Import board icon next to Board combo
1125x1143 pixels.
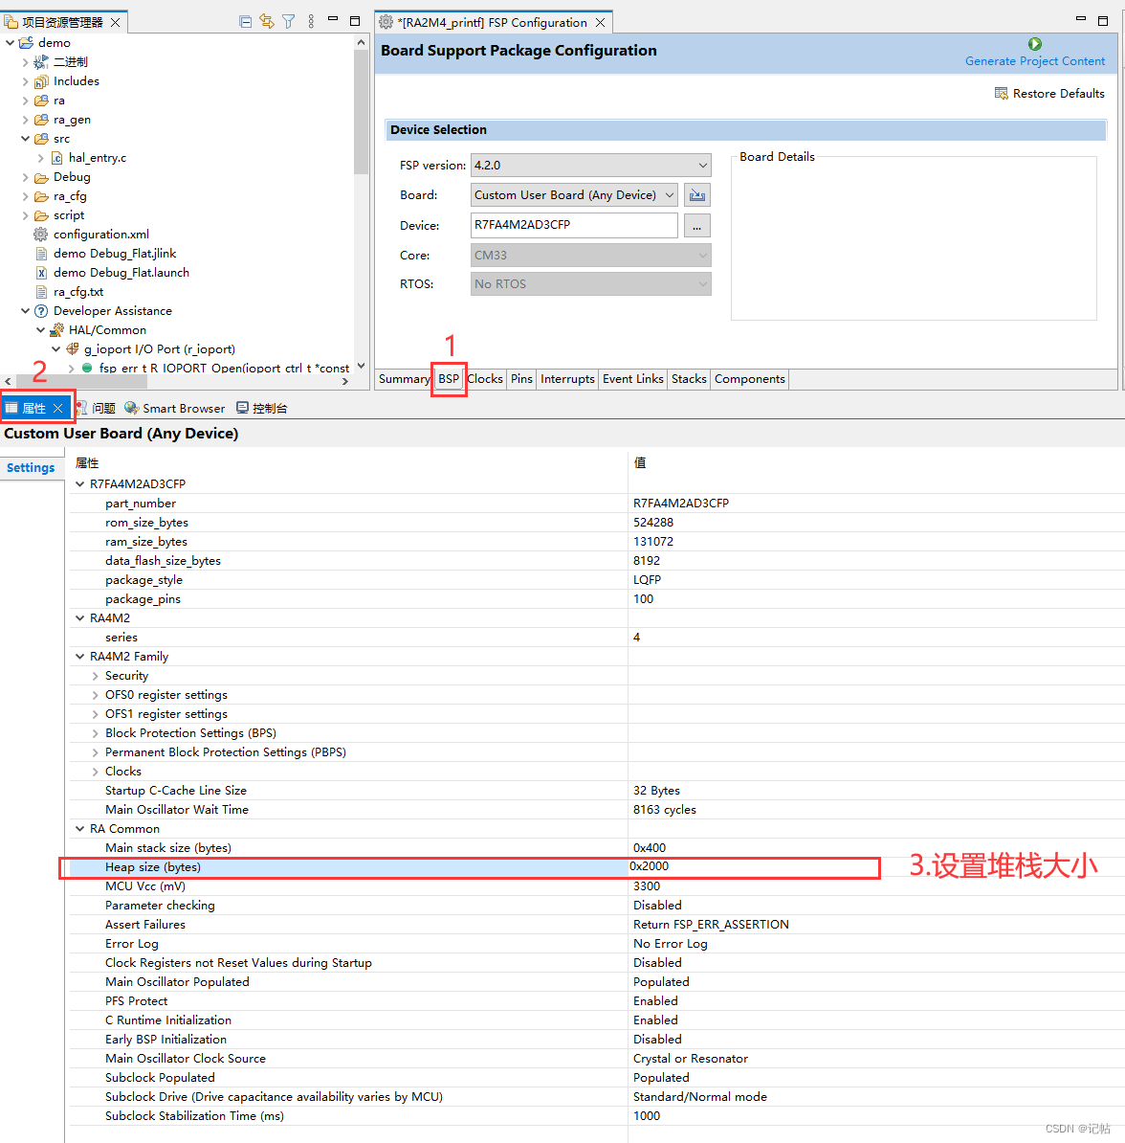(x=697, y=195)
